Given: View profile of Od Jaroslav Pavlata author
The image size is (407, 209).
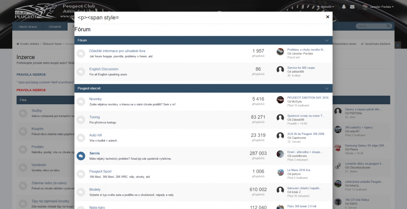Looking at the screenshot, I should [302, 53].
